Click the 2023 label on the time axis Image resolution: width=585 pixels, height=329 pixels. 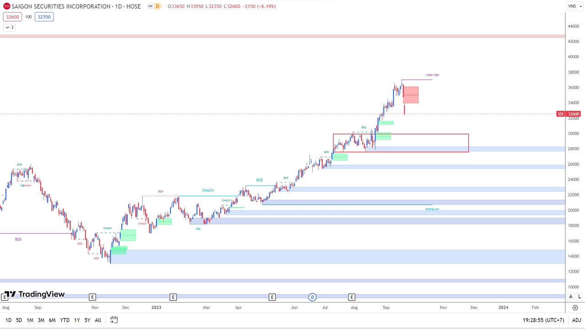point(156,308)
